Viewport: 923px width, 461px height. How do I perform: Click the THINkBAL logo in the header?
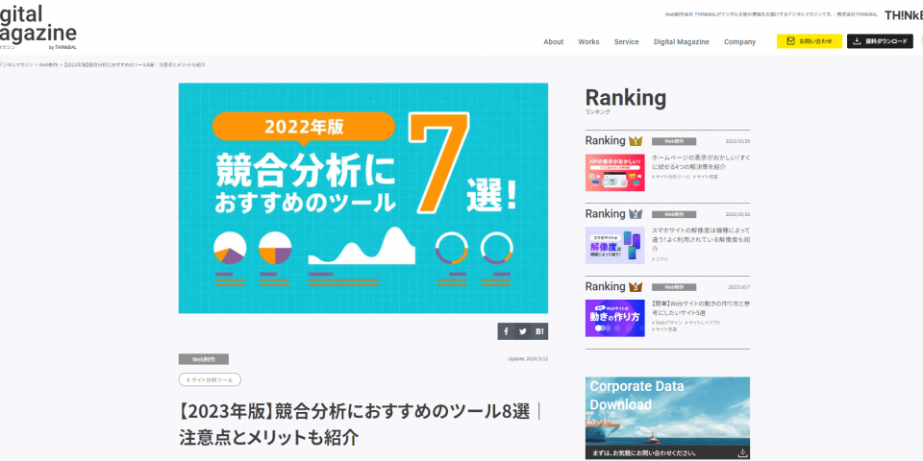tap(904, 15)
